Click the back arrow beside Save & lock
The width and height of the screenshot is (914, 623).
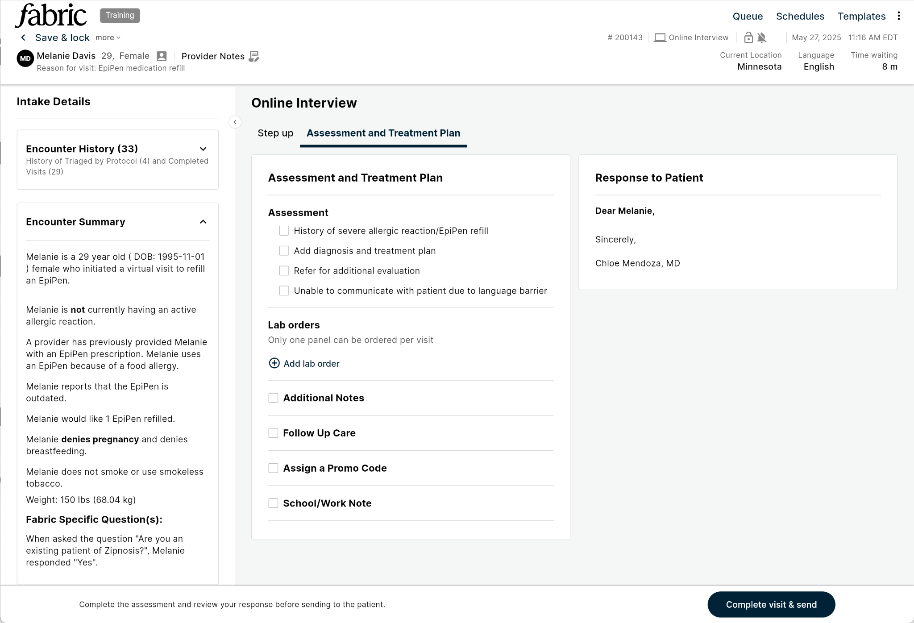click(x=23, y=38)
